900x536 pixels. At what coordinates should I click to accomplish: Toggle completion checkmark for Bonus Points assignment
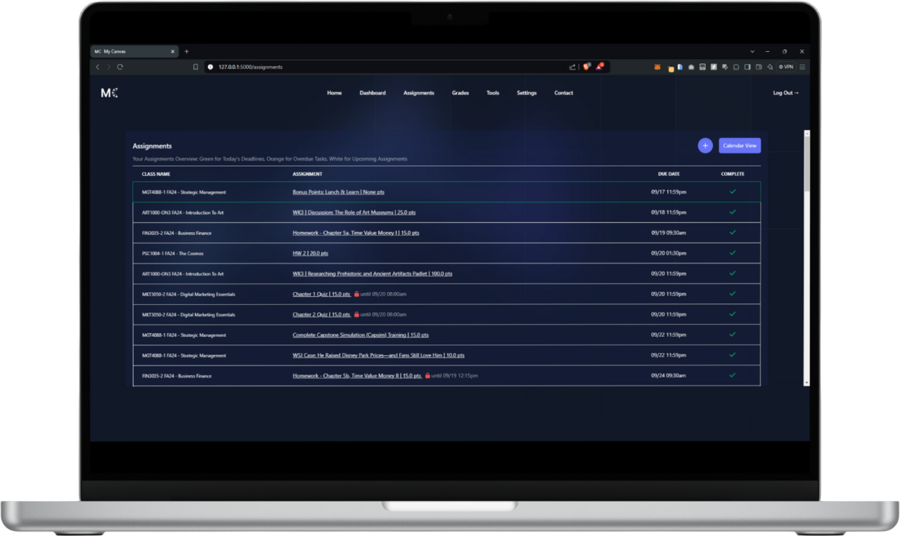[x=732, y=191]
